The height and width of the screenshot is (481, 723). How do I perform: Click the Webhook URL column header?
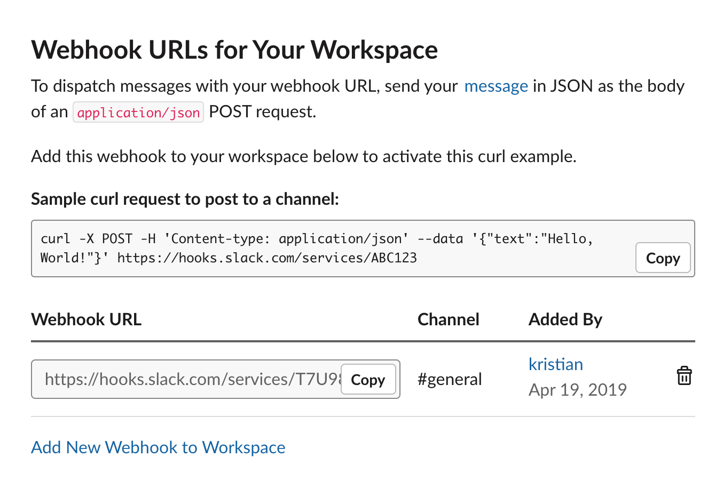point(86,319)
